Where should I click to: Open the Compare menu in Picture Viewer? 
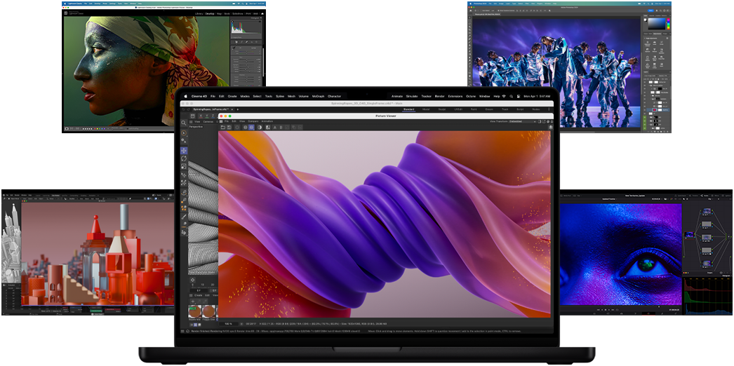[253, 121]
